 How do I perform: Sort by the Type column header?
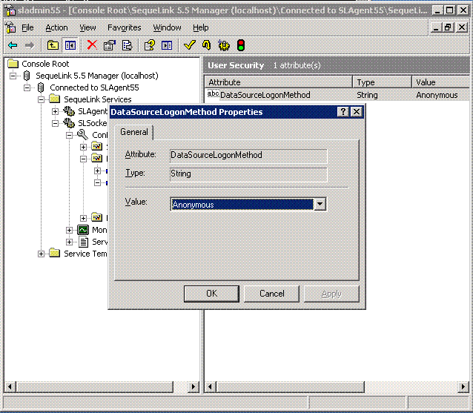point(382,82)
